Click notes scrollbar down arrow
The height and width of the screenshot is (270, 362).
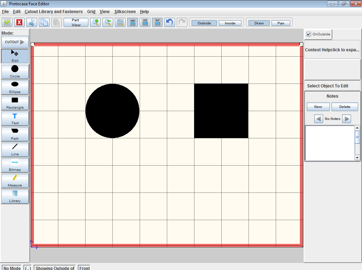click(357, 158)
